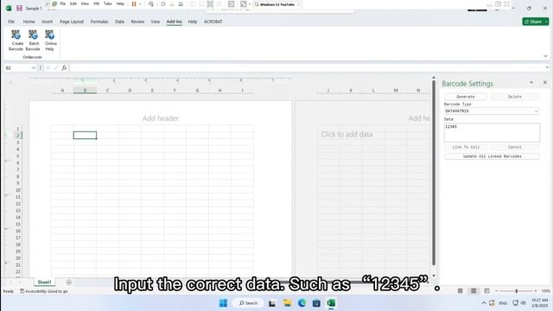The image size is (553, 311).
Task: Expand the formula bar
Action: coord(547,67)
